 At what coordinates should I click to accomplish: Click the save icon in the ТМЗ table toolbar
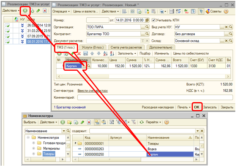click(86, 53)
